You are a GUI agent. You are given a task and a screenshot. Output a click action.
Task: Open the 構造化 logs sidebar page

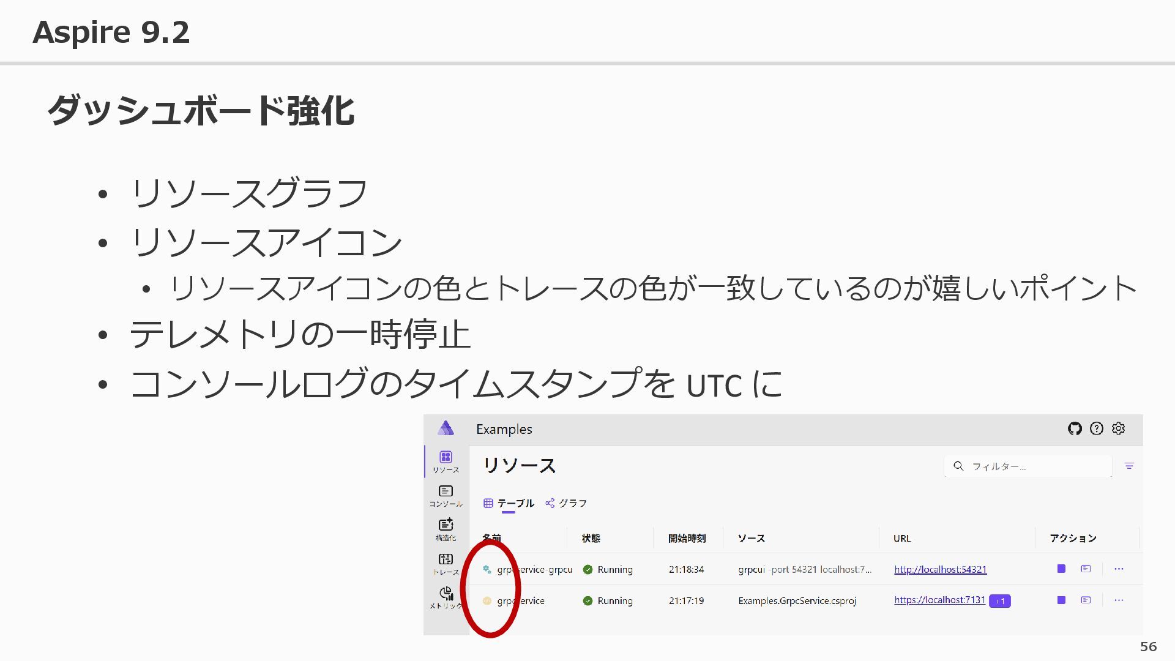pyautogui.click(x=446, y=529)
